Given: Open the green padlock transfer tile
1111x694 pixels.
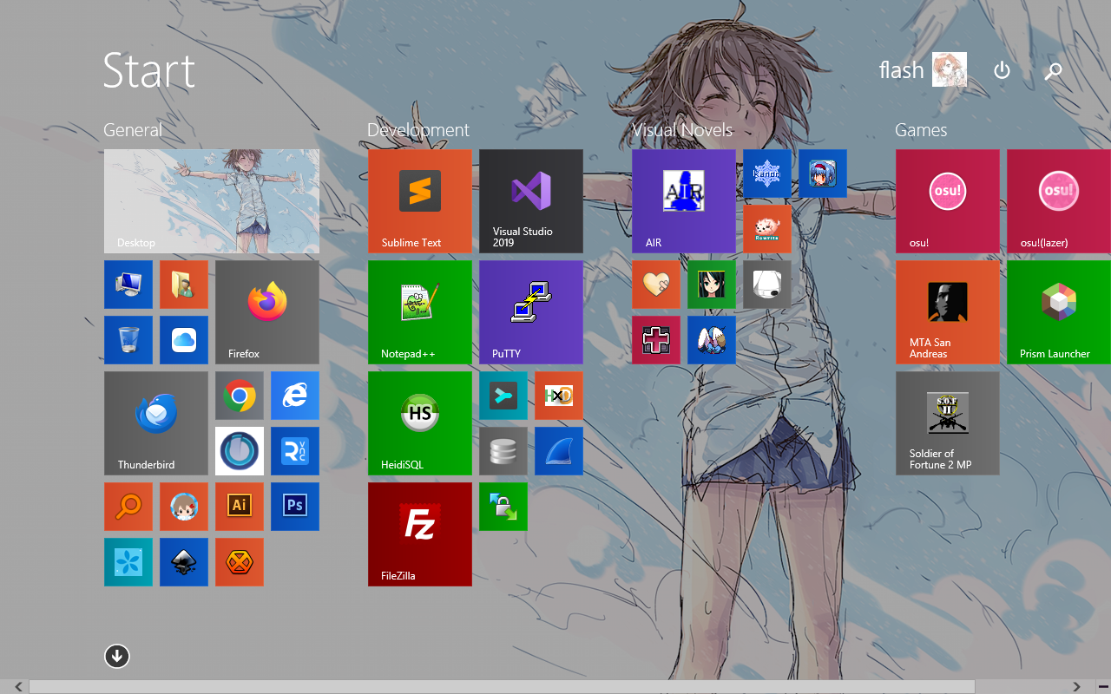Looking at the screenshot, I should [503, 507].
